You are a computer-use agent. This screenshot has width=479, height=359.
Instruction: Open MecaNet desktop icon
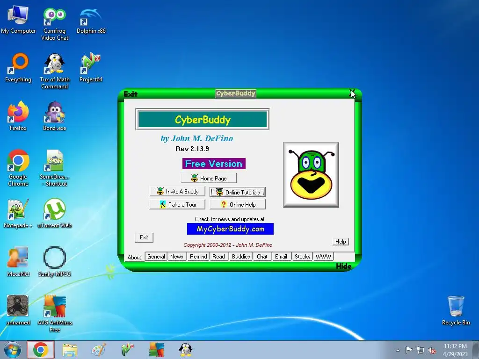[x=18, y=262]
